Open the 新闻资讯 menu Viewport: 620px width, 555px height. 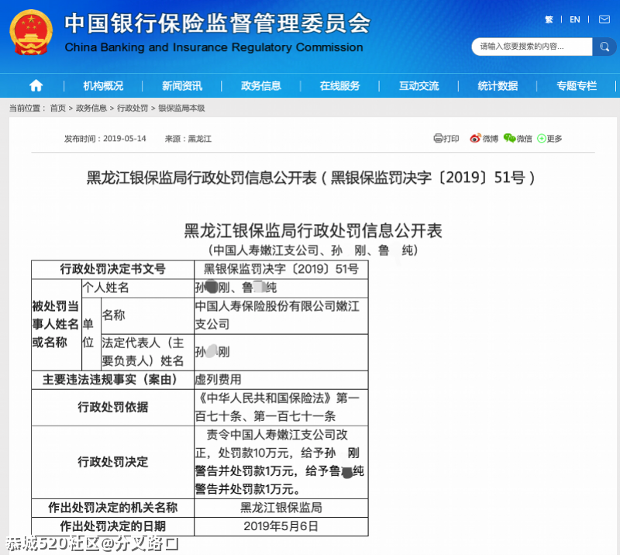[182, 86]
